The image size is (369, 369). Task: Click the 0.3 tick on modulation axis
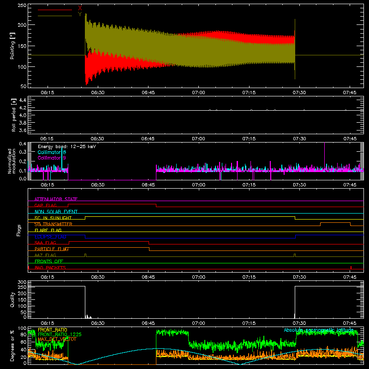coord(23,152)
